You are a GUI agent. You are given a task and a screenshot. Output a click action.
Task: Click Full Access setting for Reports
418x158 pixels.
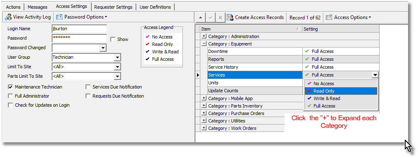pyautogui.click(x=341, y=59)
